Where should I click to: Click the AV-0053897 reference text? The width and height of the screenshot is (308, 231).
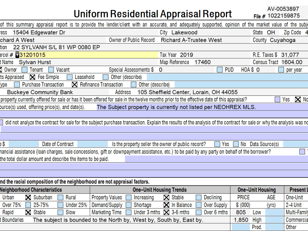click(283, 9)
